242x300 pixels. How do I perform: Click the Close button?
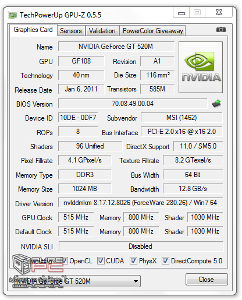207,280
